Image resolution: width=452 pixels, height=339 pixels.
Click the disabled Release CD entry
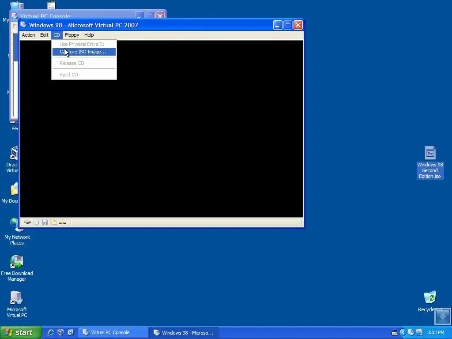[x=84, y=63]
